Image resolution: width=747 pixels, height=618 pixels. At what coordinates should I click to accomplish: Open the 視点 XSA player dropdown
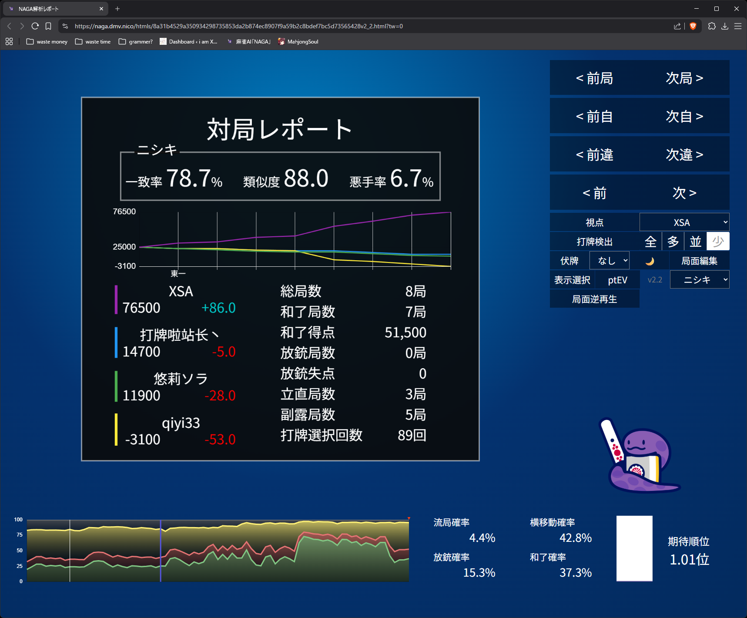(684, 222)
